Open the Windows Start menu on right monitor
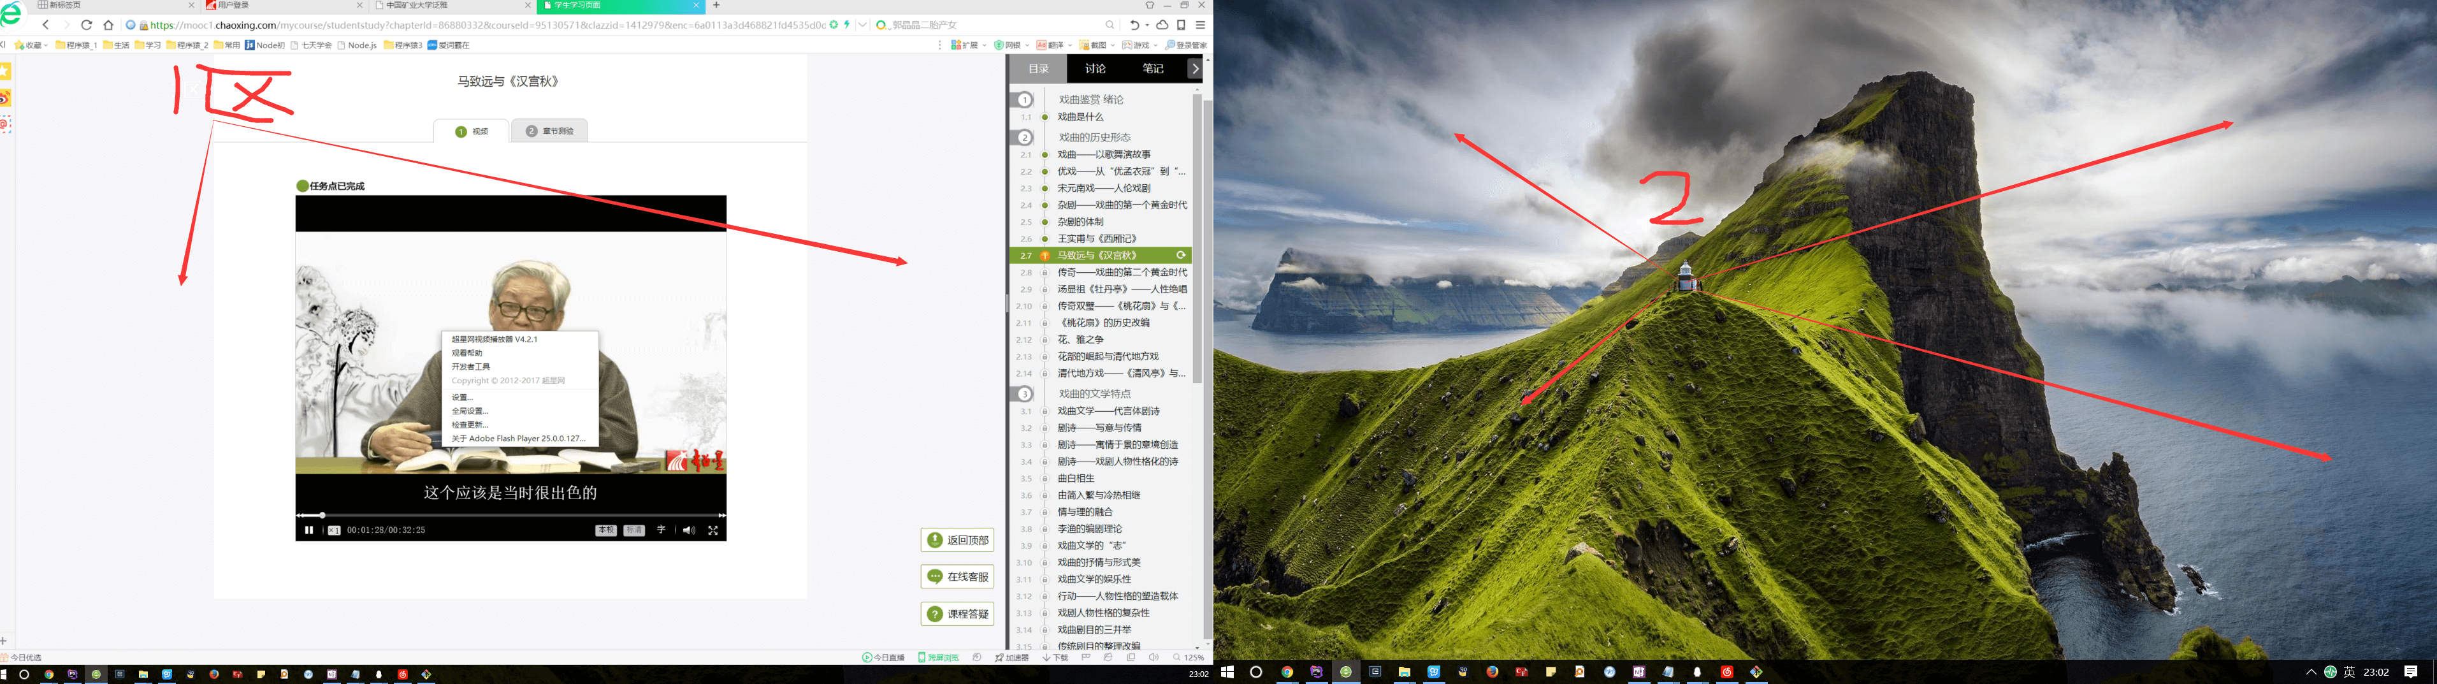Screen dimensions: 2437x684 (1227, 672)
